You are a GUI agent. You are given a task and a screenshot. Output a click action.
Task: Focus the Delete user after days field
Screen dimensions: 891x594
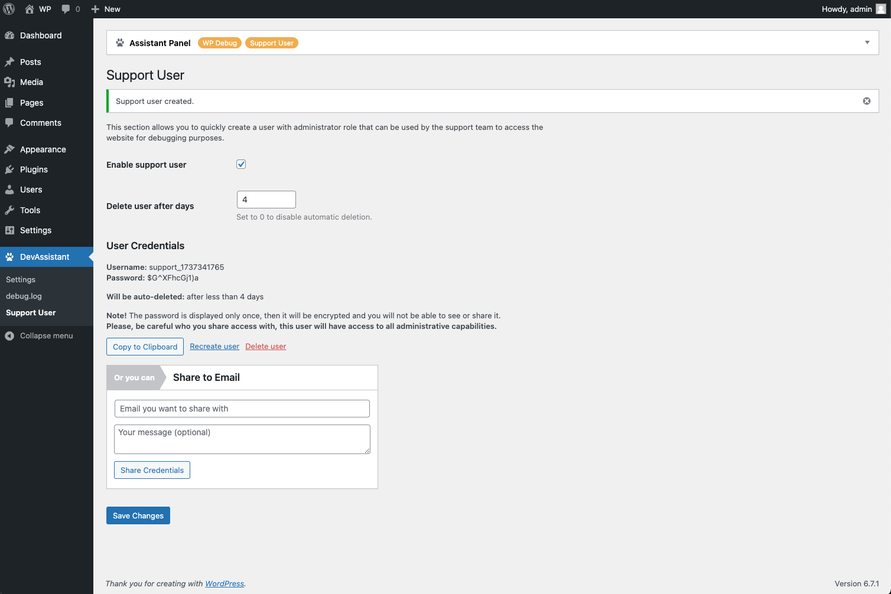pos(266,200)
